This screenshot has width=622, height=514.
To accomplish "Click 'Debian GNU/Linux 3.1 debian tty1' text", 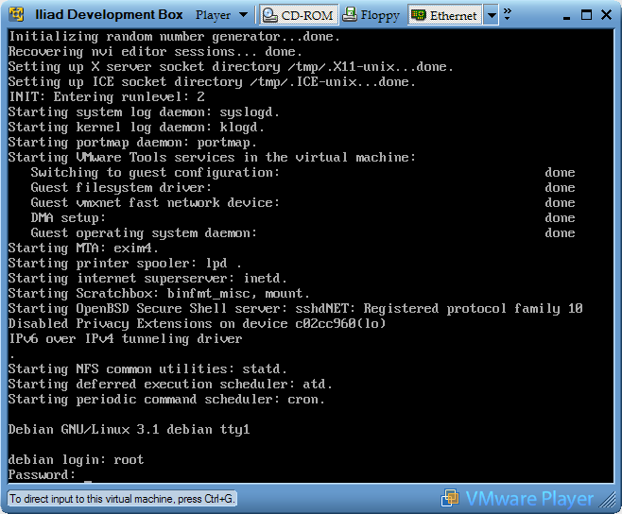I will (129, 429).
